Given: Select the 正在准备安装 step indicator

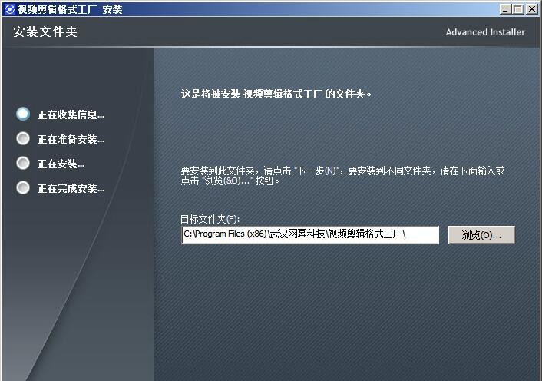Looking at the screenshot, I should (x=23, y=138).
